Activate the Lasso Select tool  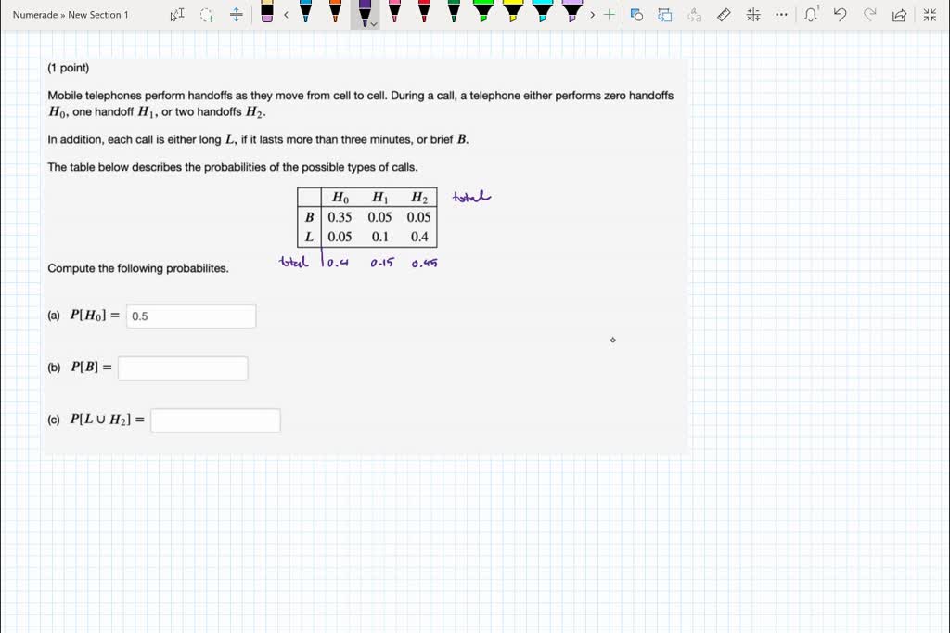tap(207, 15)
